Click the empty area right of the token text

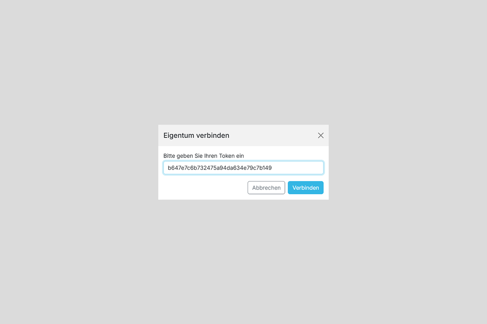point(297,168)
